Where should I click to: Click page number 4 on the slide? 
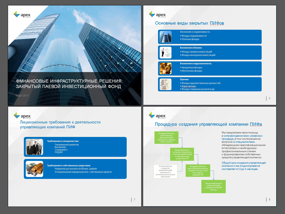tap(269, 98)
